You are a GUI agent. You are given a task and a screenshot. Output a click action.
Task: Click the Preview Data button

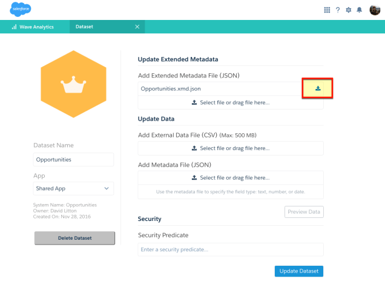click(304, 212)
